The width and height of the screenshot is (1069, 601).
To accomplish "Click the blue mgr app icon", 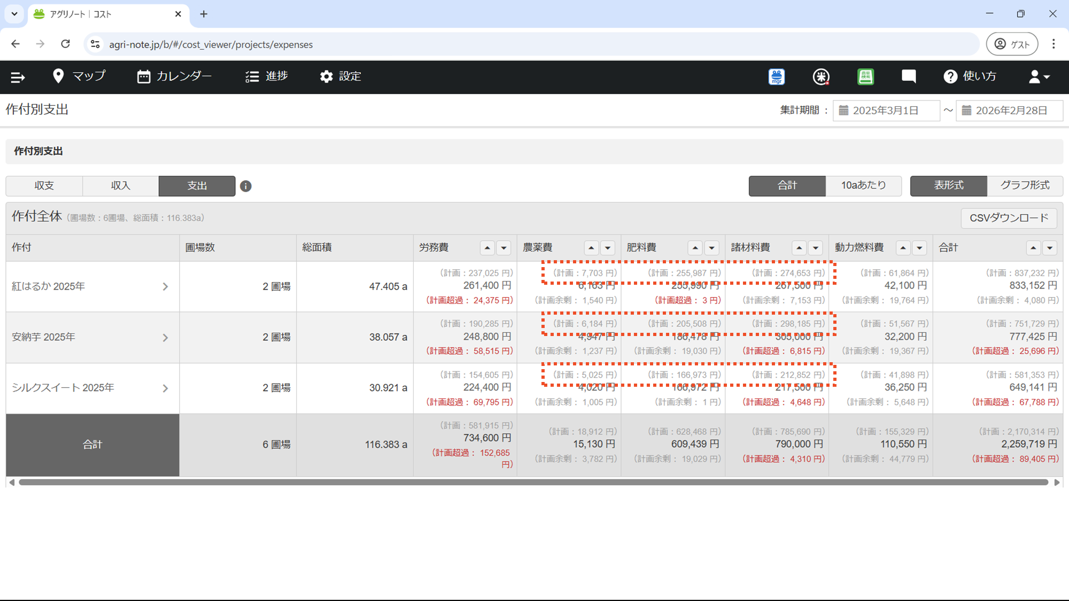I will pyautogui.click(x=777, y=77).
